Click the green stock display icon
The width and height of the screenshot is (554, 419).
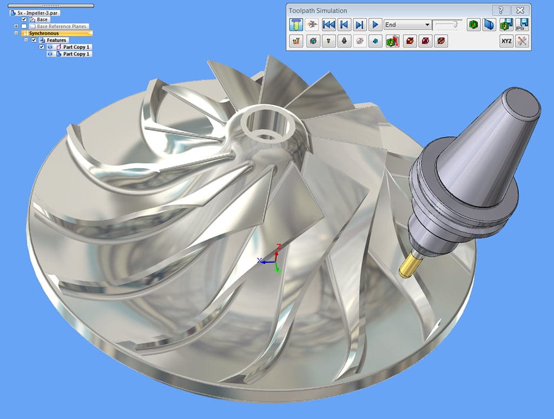coord(473,25)
